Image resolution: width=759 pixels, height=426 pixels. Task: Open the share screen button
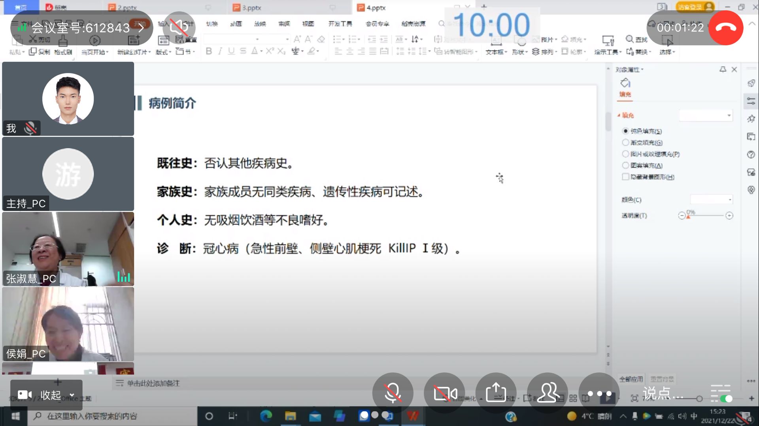496,393
